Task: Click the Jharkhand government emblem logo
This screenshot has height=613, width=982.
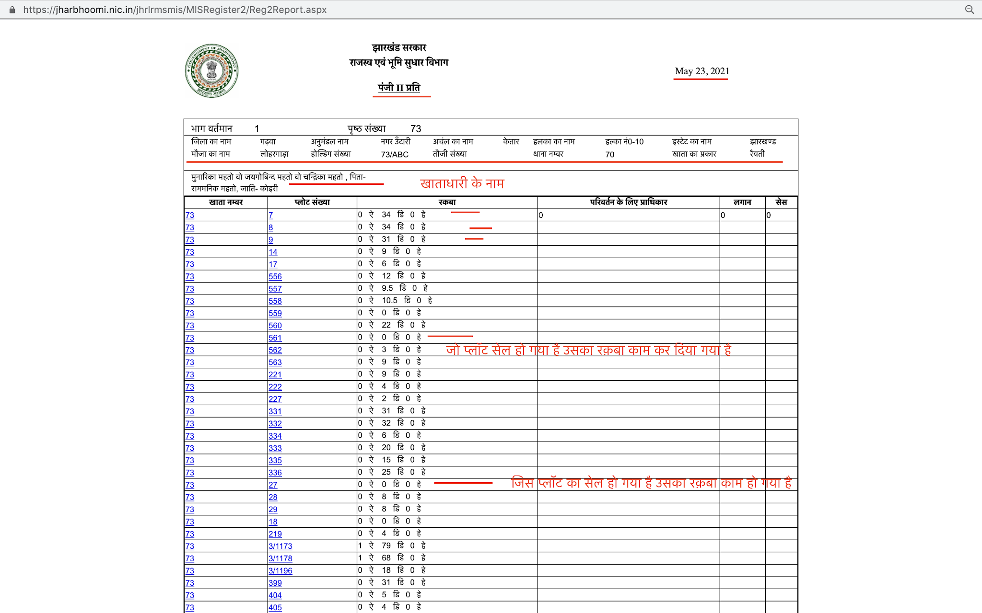Action: tap(211, 71)
